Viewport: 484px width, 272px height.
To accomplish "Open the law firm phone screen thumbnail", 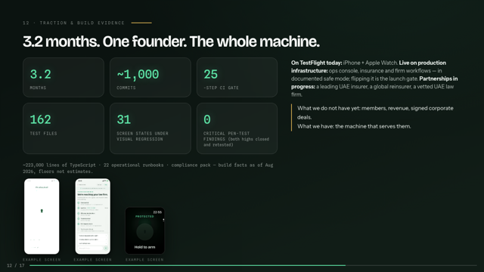I will pos(92,216).
